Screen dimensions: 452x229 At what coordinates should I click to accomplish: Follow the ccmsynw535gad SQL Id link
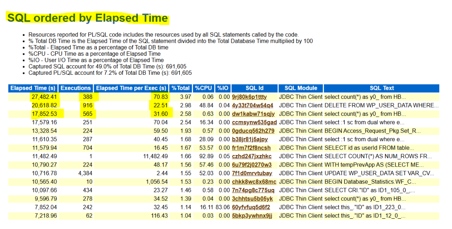(254, 123)
